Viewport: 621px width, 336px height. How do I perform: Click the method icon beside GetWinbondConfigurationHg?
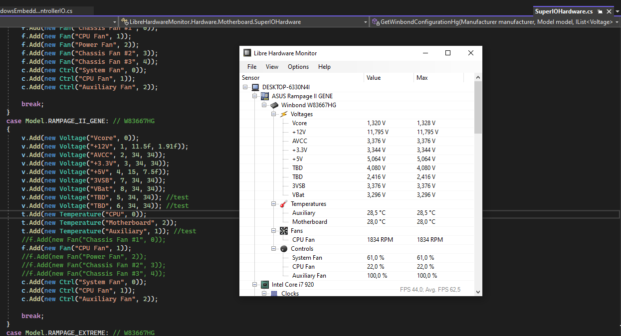click(376, 22)
